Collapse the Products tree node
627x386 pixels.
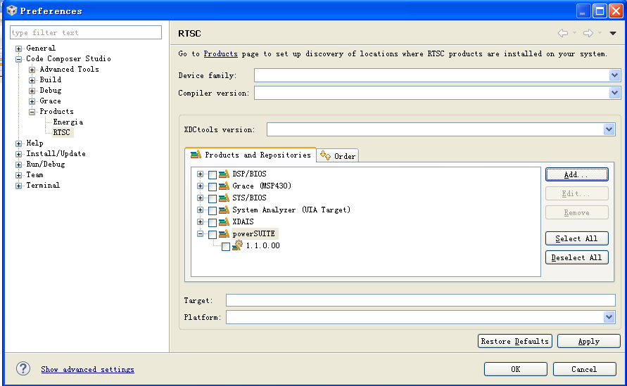(32, 112)
